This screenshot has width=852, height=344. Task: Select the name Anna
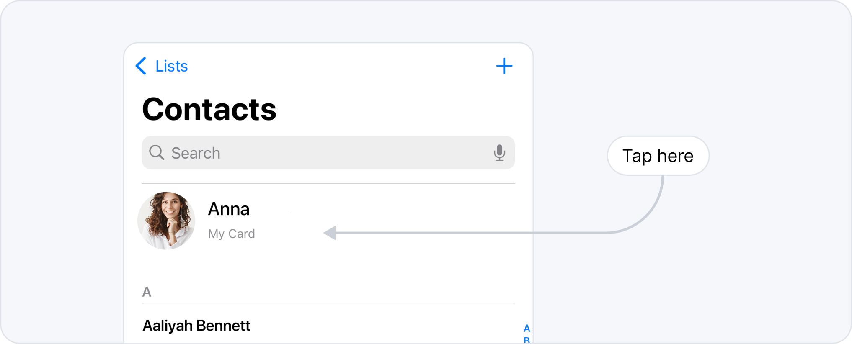(x=229, y=209)
